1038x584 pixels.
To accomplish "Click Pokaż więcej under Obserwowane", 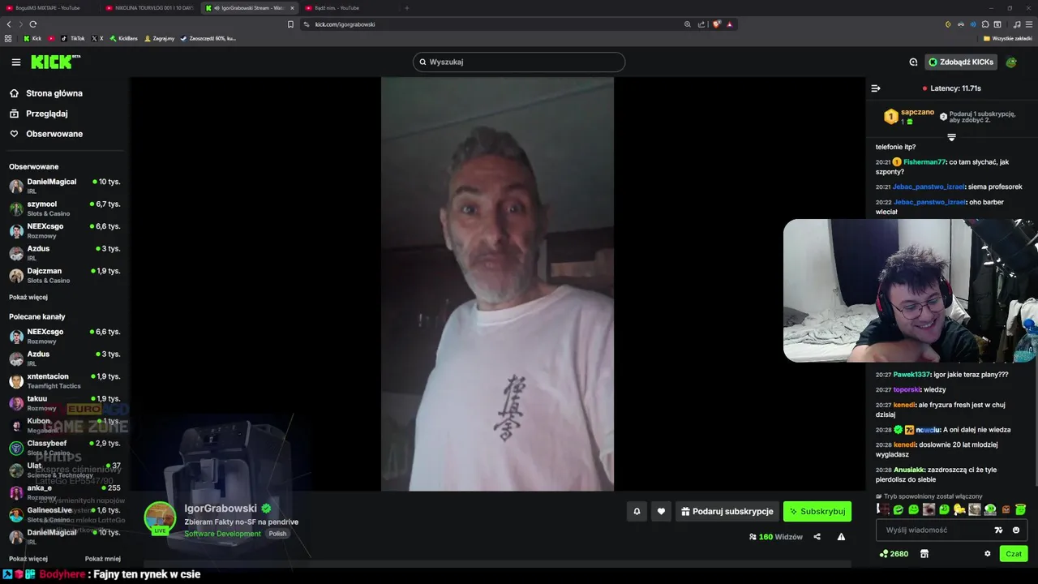I will pos(28,298).
